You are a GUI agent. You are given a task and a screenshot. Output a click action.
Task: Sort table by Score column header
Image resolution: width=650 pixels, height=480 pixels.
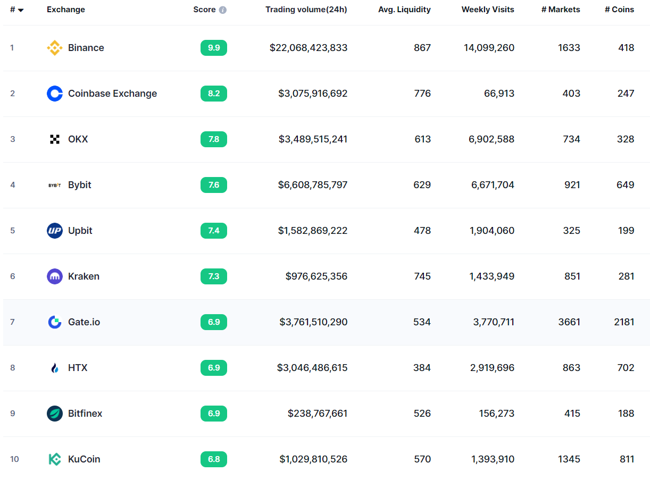coord(204,10)
